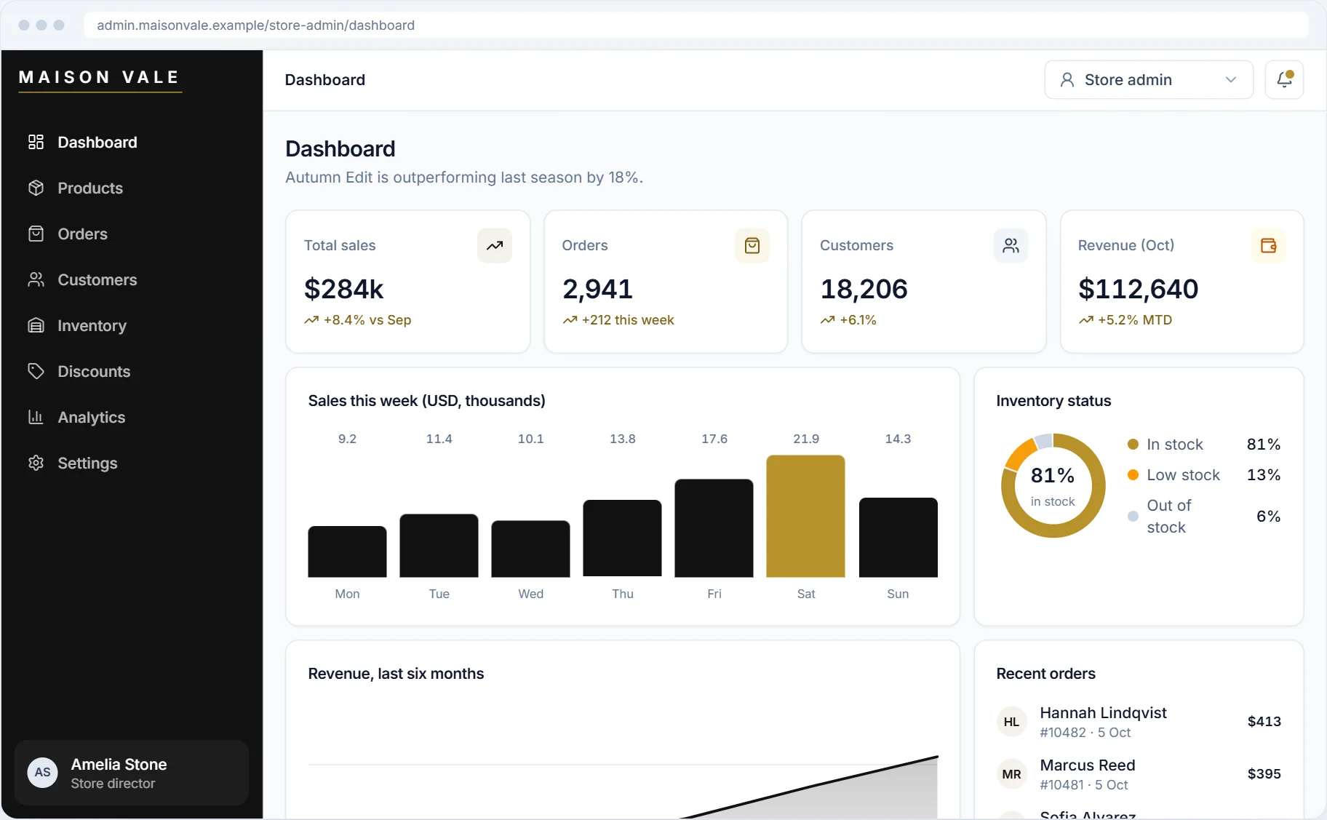
Task: Click the orange Low stock legend dot
Action: coord(1133,475)
